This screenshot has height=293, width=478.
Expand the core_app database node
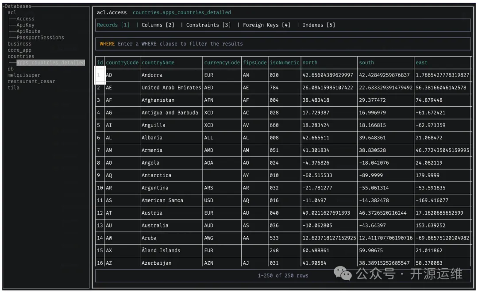pos(19,50)
